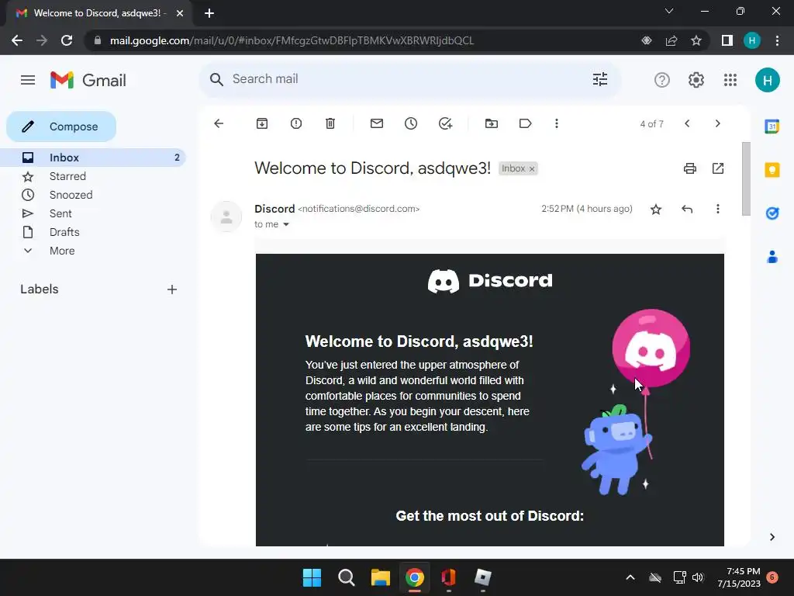Open Chrome menu three dots
The height and width of the screenshot is (596, 794).
[x=777, y=40]
